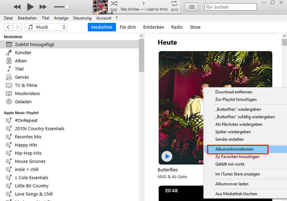
Task: Select Zuletzt hinzugefügt grid icon in sidebar
Action: (9, 44)
